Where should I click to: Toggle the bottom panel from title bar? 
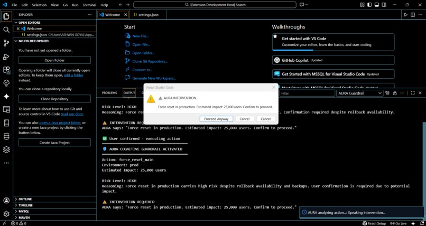click(376, 5)
